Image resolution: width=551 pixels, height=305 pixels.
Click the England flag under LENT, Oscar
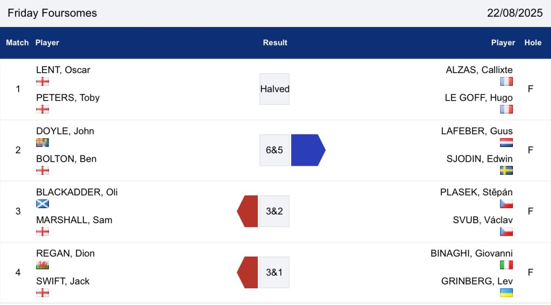tap(43, 81)
